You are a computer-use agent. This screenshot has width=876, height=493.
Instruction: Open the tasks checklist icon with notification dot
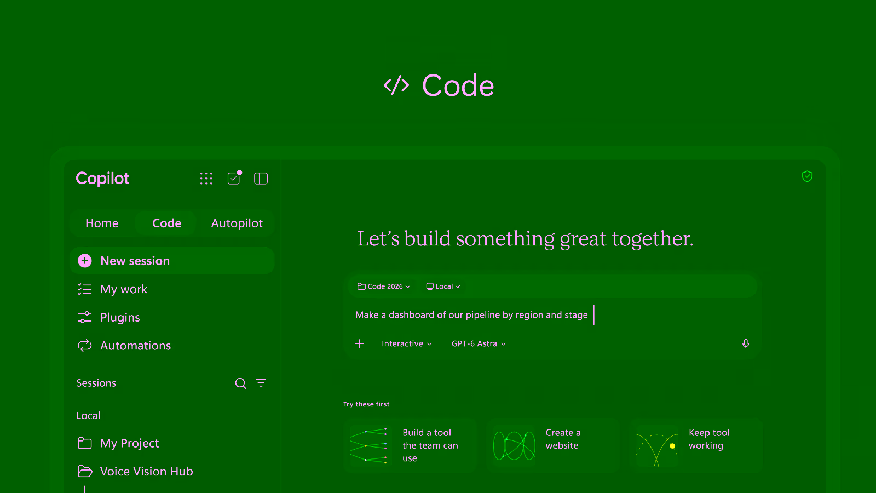coord(234,178)
